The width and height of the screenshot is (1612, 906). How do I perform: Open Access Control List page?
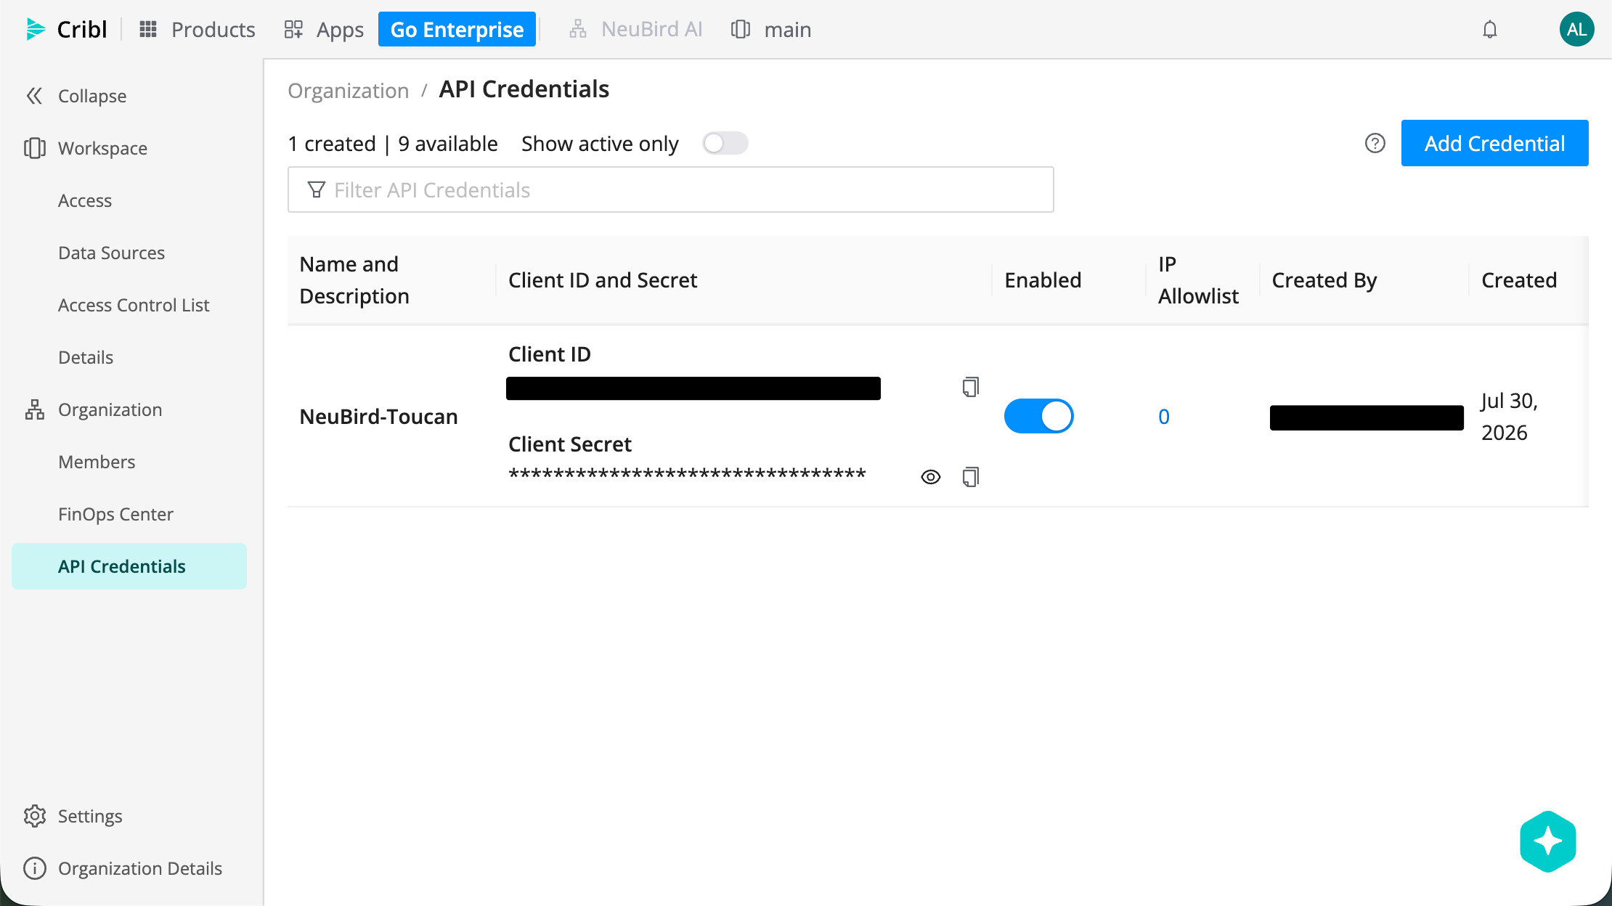tap(134, 305)
